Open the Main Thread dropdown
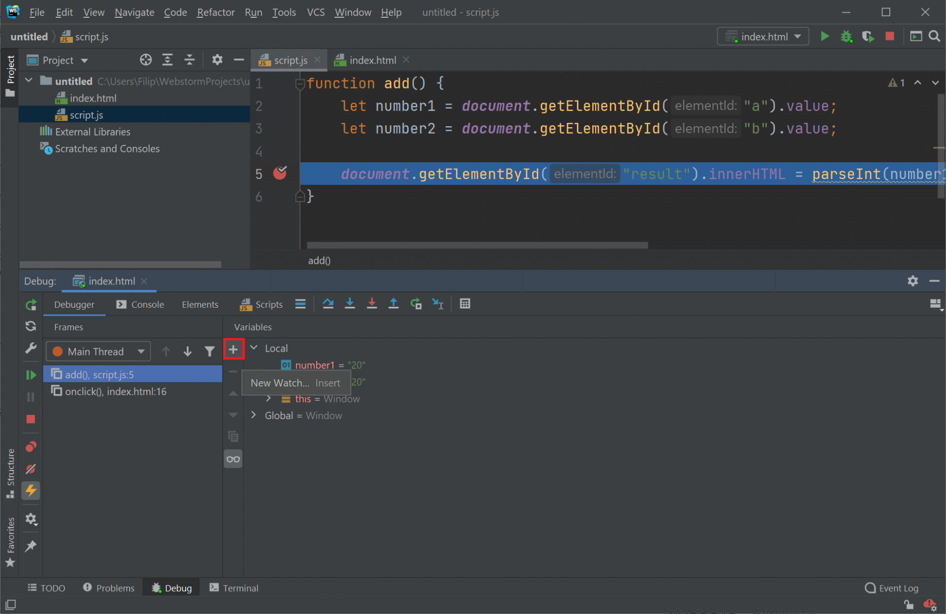The width and height of the screenshot is (946, 614). (x=98, y=351)
